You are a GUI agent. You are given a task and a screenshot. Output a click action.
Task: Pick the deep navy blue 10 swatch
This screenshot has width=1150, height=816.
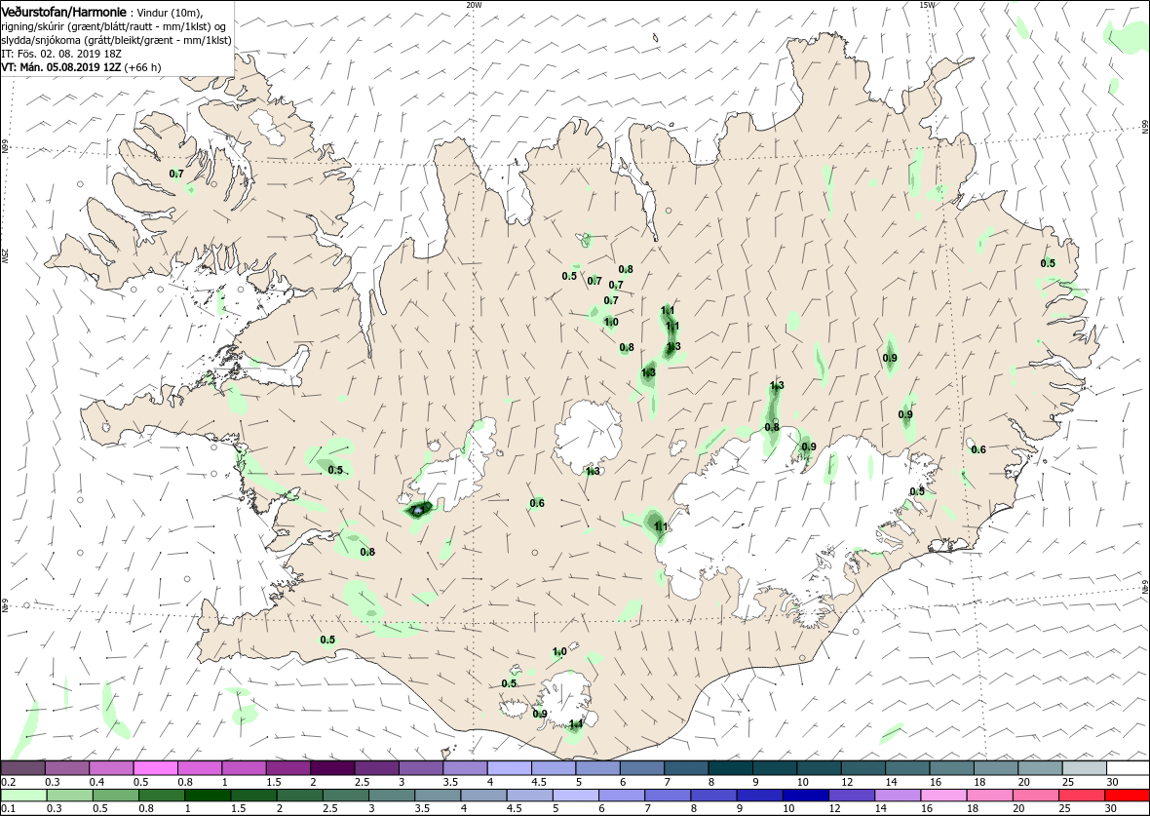click(806, 796)
